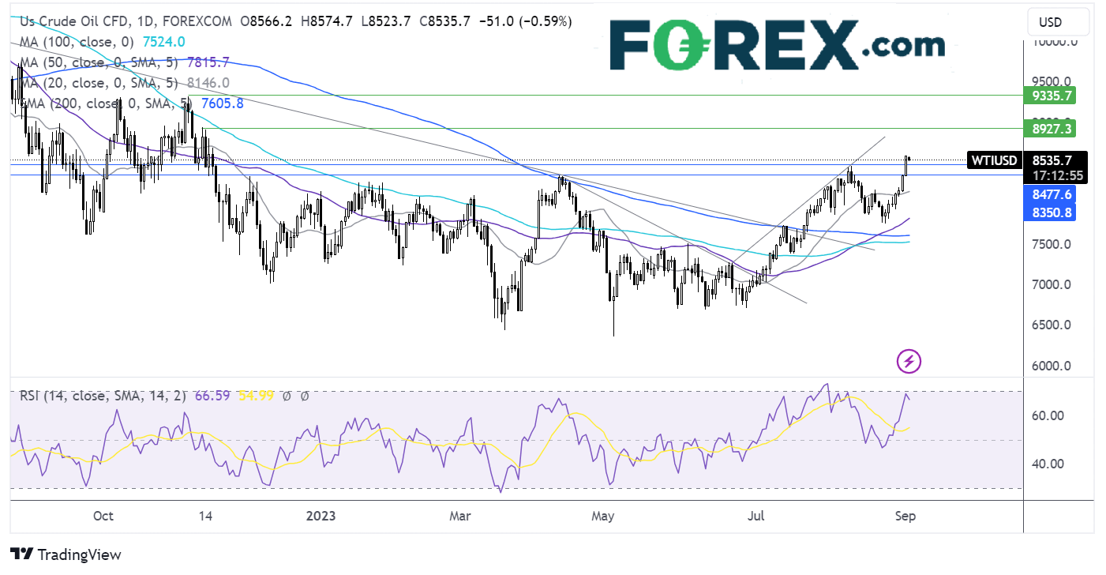This screenshot has width=1106, height=575.
Task: Click the 40.00 RSI axis label
Action: 1049,464
